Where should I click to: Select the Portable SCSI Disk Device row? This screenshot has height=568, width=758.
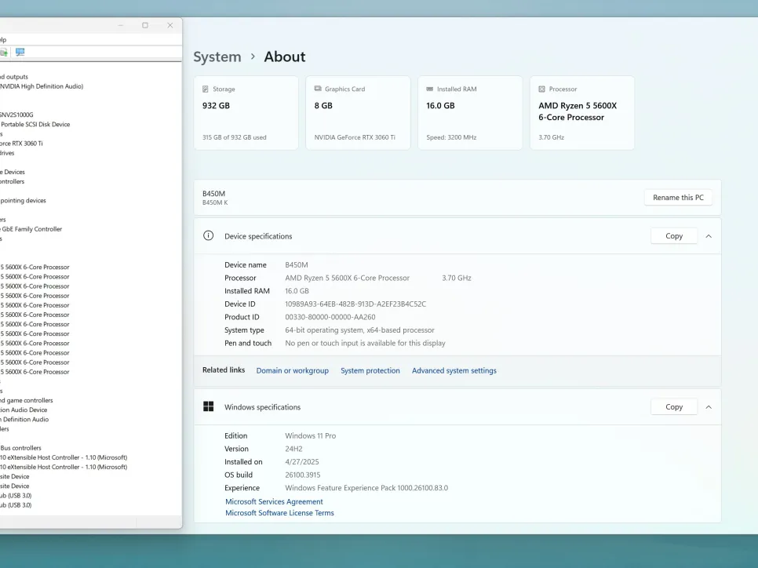pyautogui.click(x=35, y=124)
